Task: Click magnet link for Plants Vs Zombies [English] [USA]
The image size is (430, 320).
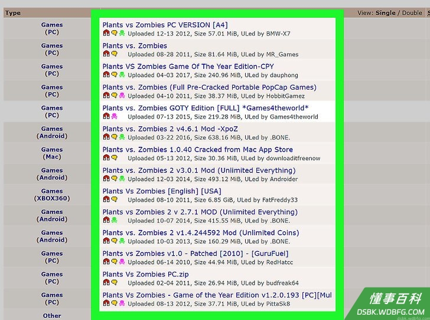Action: (106, 199)
